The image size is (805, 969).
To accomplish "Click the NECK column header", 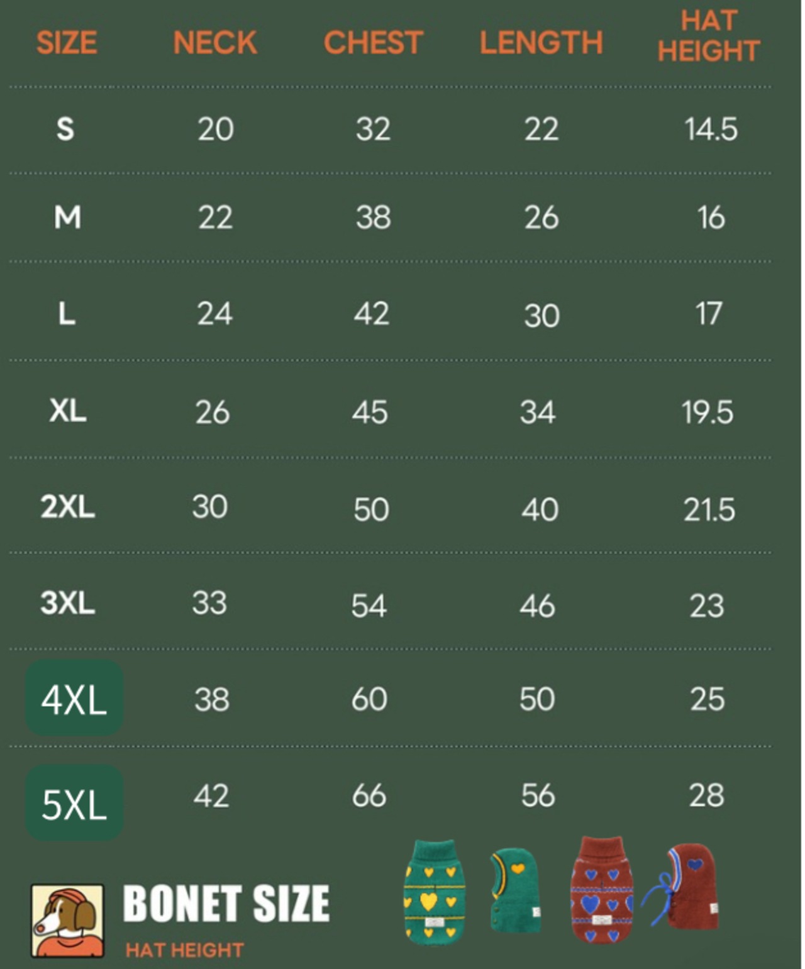I will [x=215, y=43].
